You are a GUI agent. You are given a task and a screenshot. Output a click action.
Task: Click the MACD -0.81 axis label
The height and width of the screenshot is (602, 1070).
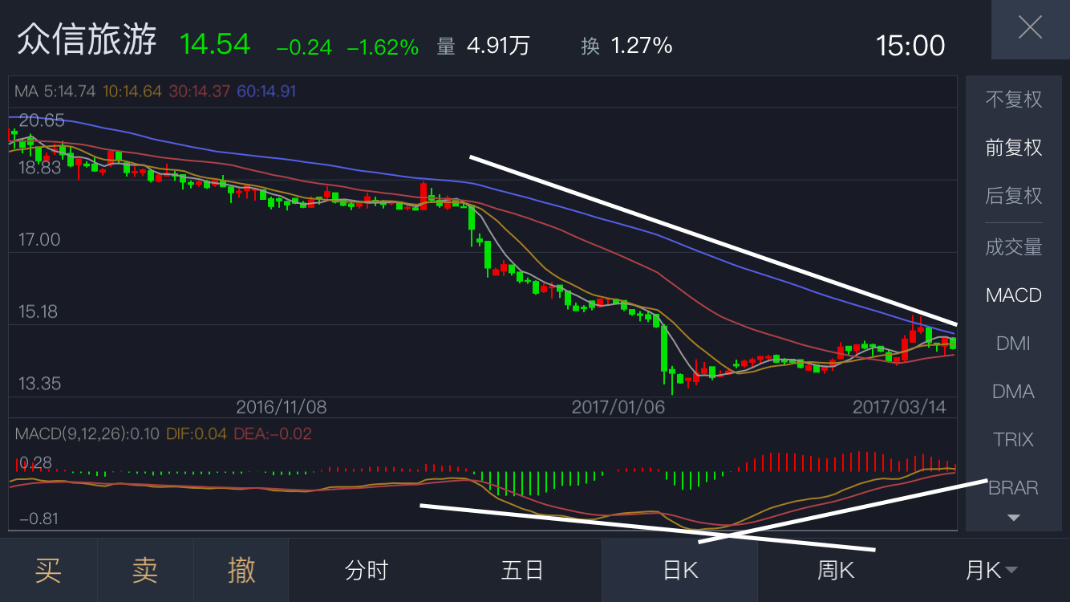point(39,519)
